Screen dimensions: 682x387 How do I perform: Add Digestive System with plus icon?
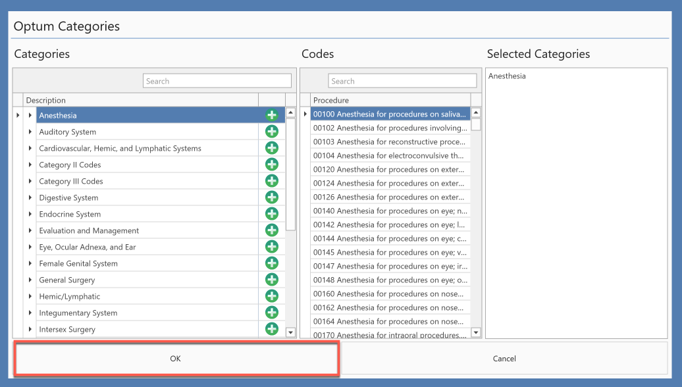tap(272, 197)
